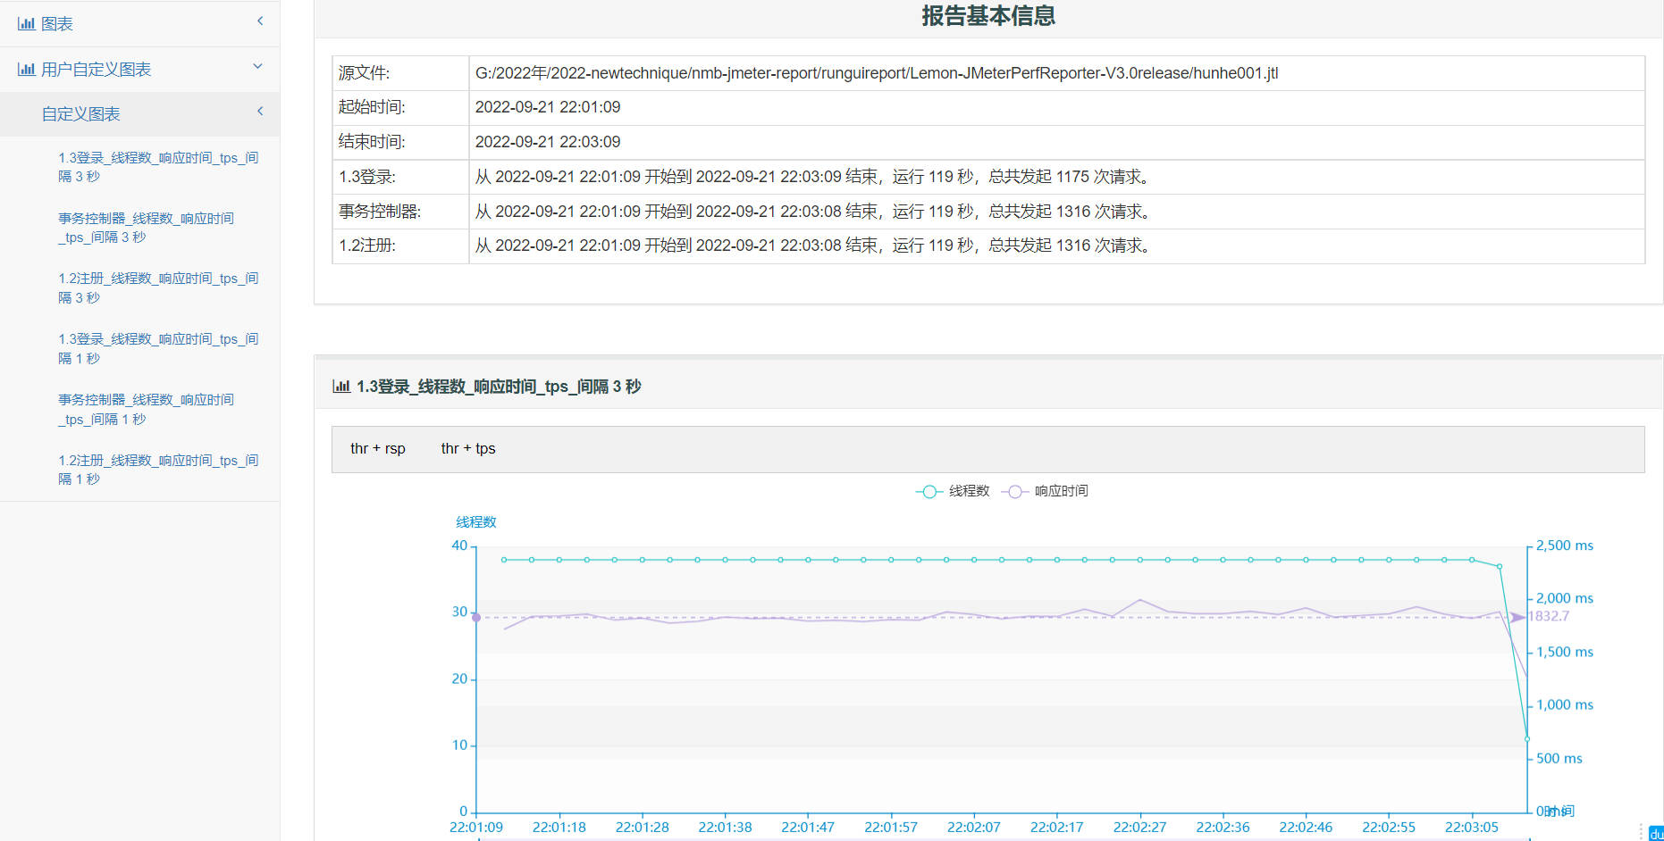Select the start time value 22:01:09
The height and width of the screenshot is (841, 1664).
[x=548, y=107]
